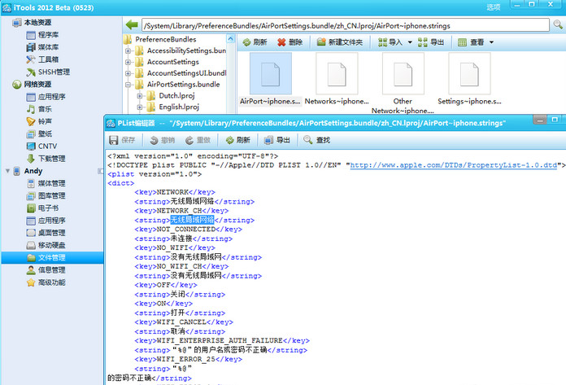Select 信息管理 in the sidebar

51,270
